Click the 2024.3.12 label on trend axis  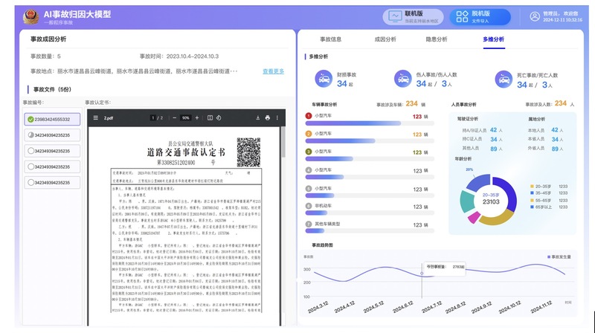click(318, 307)
